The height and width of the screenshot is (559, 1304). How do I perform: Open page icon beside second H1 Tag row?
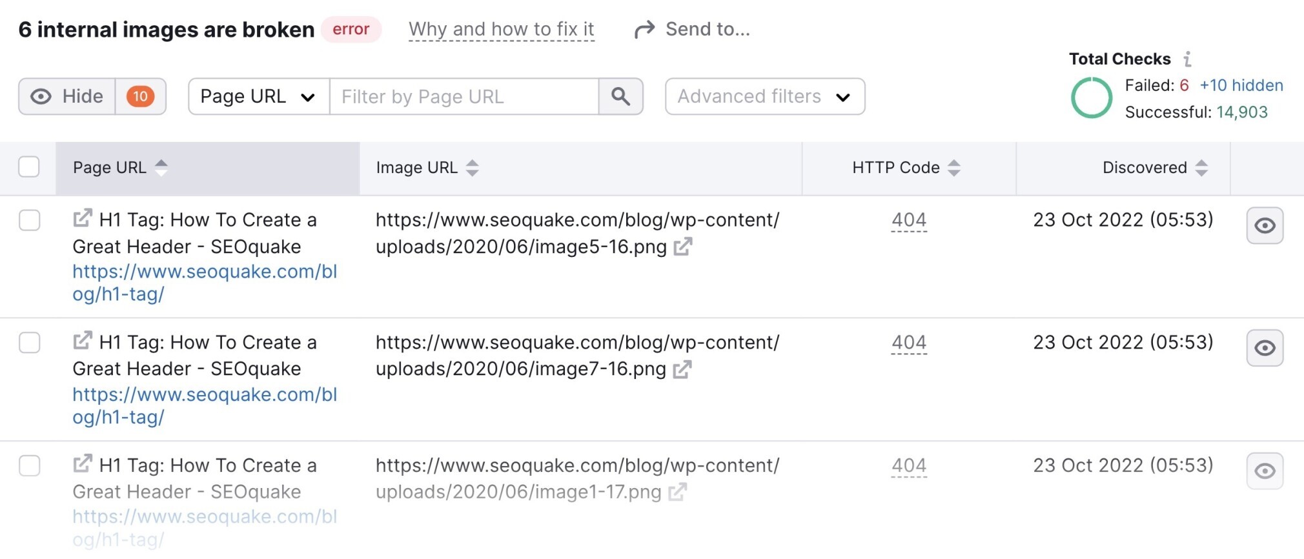[83, 340]
